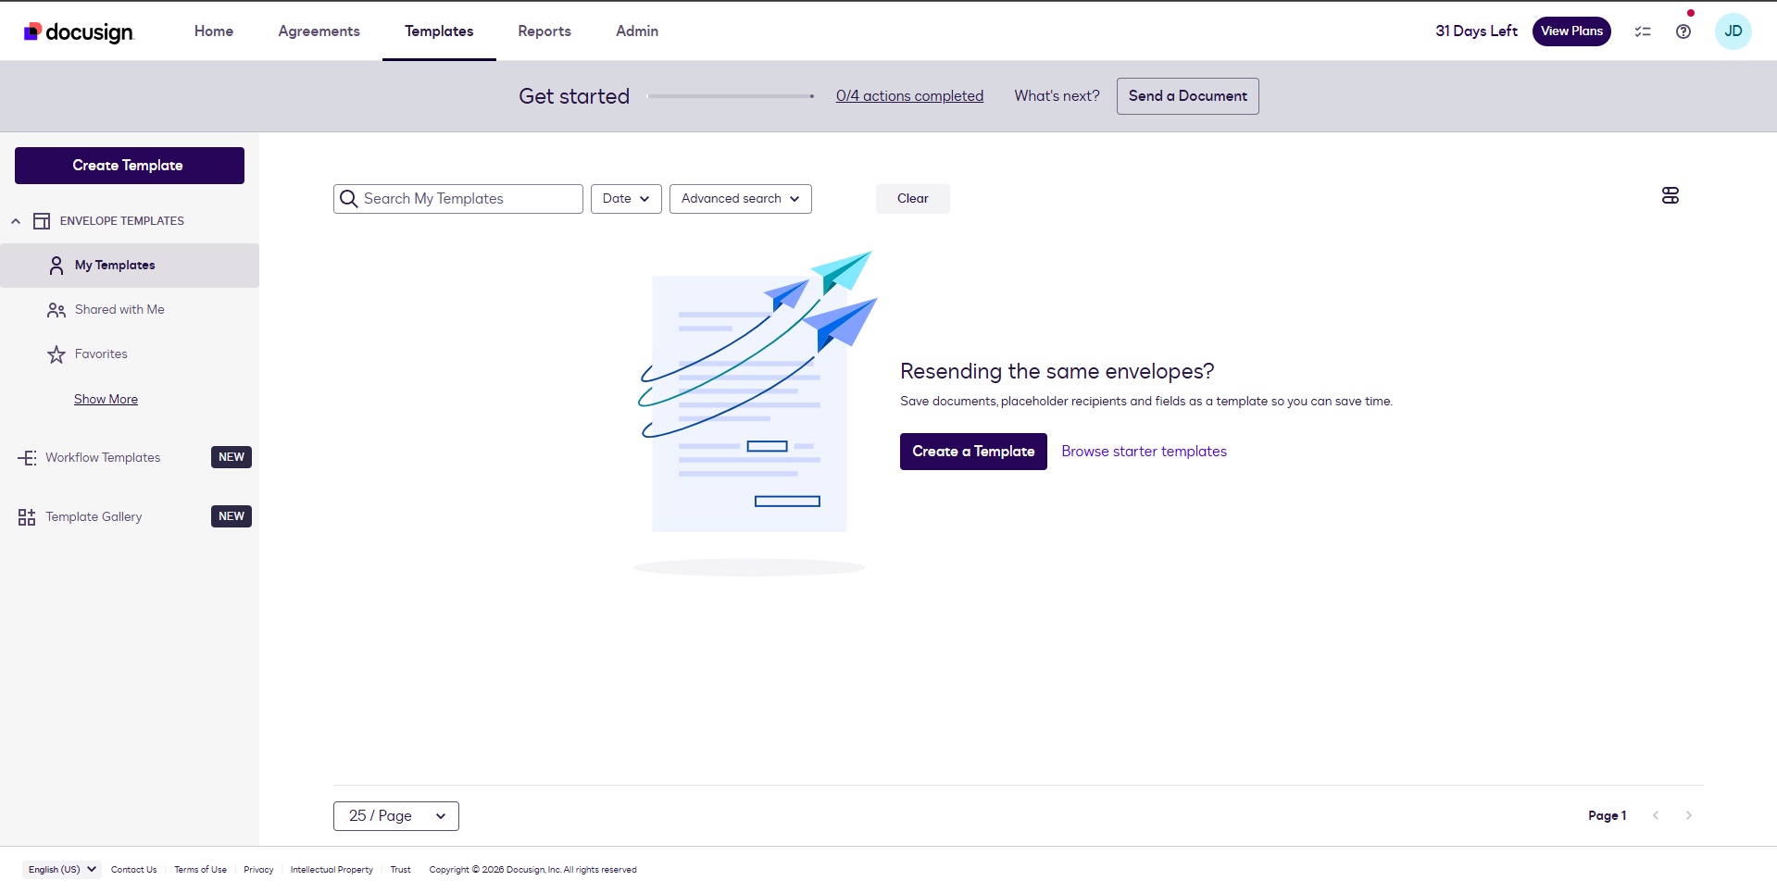Collapse the Envelope Templates section
The width and height of the screenshot is (1777, 893).
[x=16, y=221]
